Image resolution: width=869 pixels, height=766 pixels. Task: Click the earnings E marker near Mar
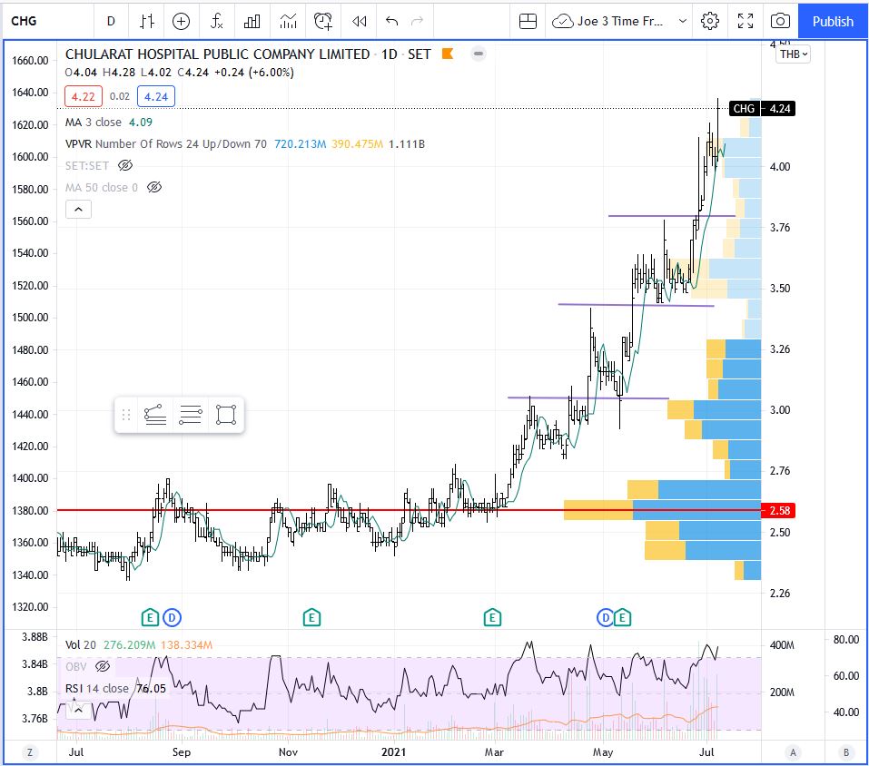pyautogui.click(x=492, y=617)
